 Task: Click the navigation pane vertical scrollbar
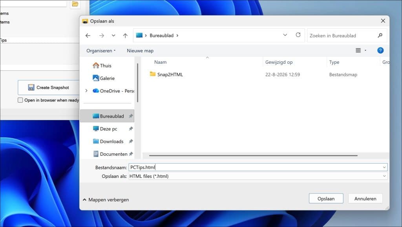point(137,83)
